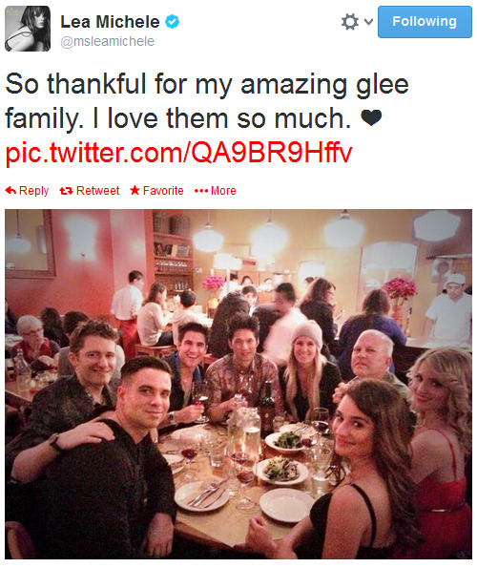Viewport: 477px width, 568px height.
Task: Click the Retweet arrows icon
Action: (66, 191)
